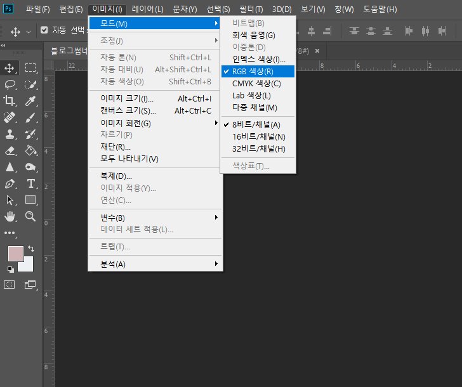
Task: Select the Eyedropper tool
Action: [x=30, y=101]
